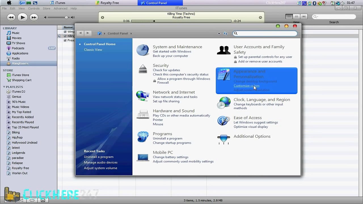Skip to previous iTunes track
The image size is (363, 204).
(x=11, y=18)
